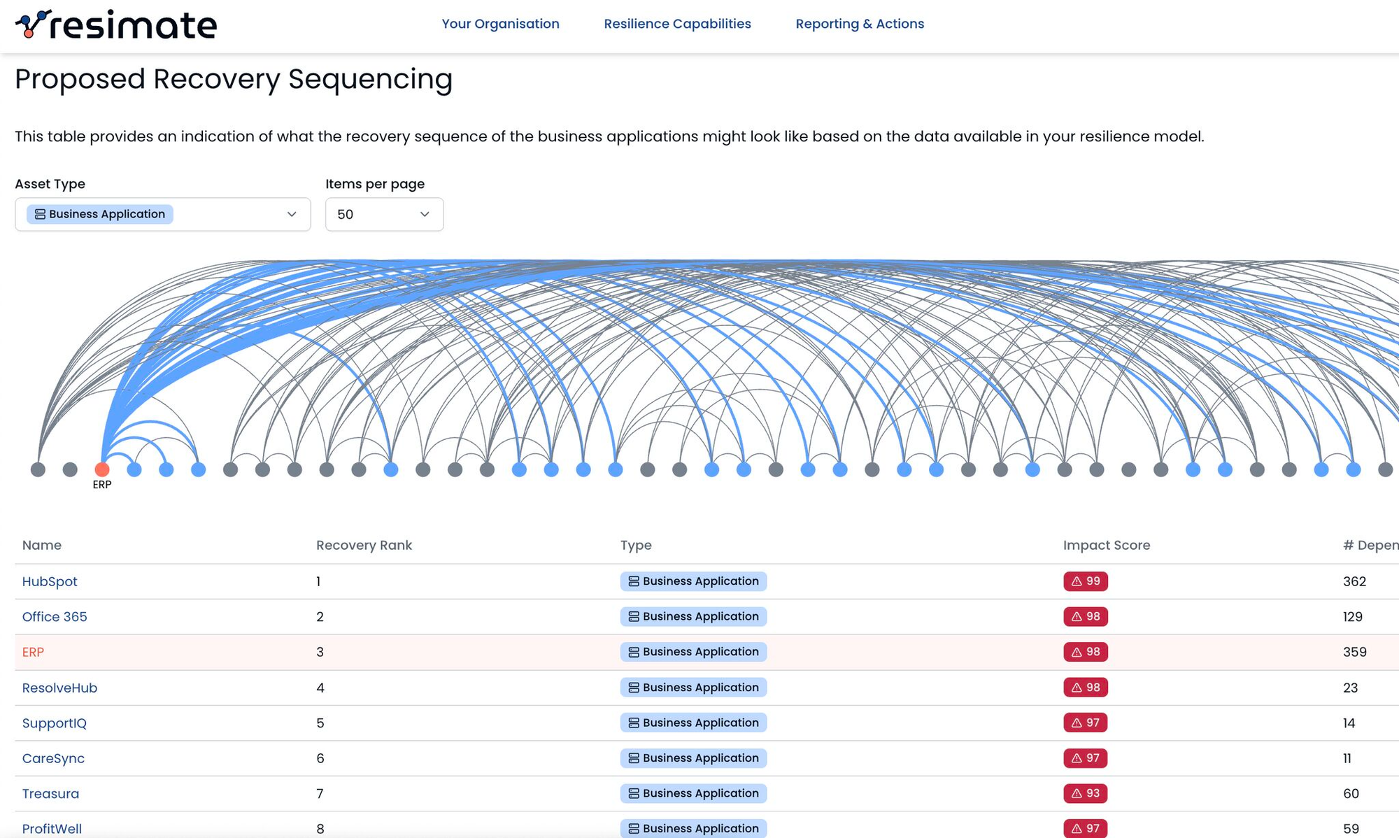Click the resimate logo
The image size is (1399, 838).
(x=116, y=24)
